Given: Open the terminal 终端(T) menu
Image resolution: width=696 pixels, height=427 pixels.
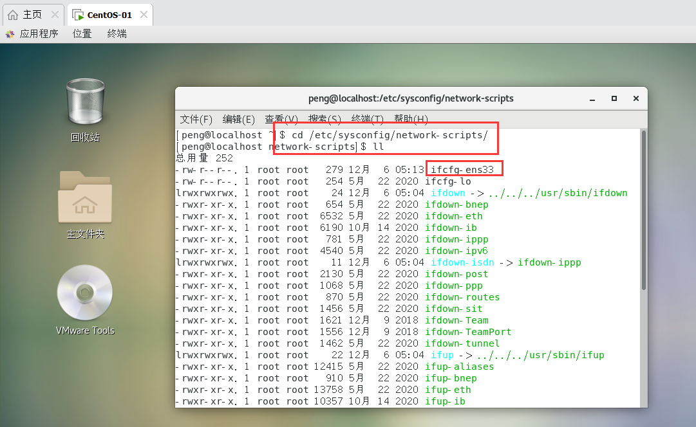Looking at the screenshot, I should click(368, 119).
